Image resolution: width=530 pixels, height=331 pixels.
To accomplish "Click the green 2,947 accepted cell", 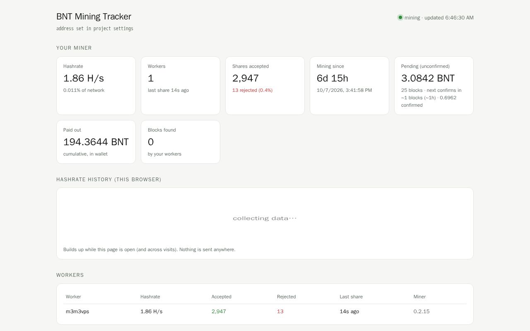I will tap(219, 312).
